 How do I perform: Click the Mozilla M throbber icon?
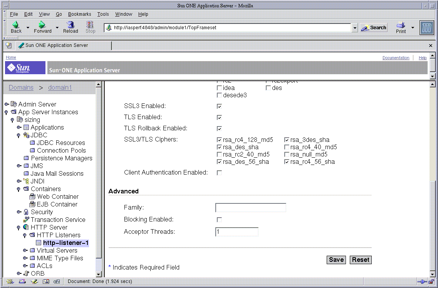pos(426,28)
